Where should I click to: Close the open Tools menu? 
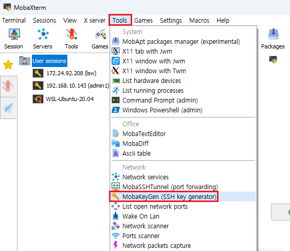(120, 20)
